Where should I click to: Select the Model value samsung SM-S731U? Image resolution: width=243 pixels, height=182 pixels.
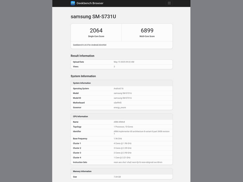tap(123, 93)
